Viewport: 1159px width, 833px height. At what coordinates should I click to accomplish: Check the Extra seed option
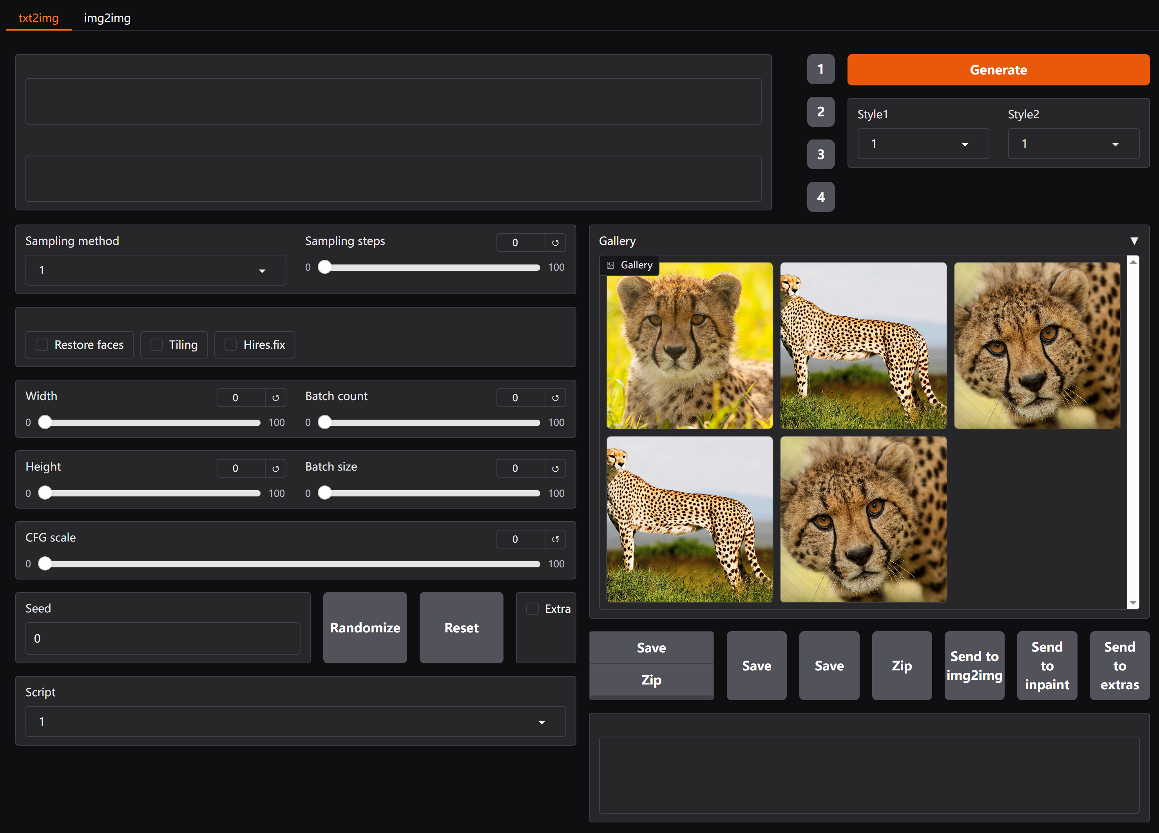tap(532, 608)
